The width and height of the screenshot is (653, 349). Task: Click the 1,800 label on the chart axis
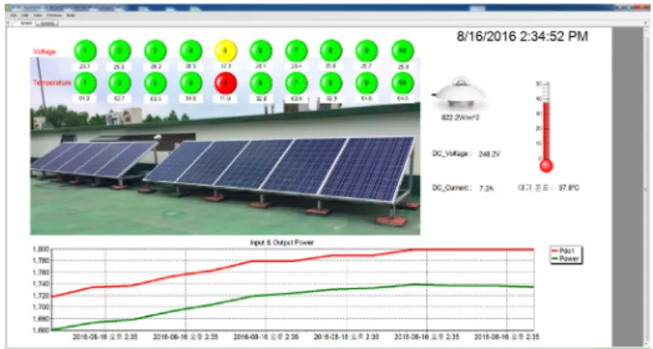41,248
